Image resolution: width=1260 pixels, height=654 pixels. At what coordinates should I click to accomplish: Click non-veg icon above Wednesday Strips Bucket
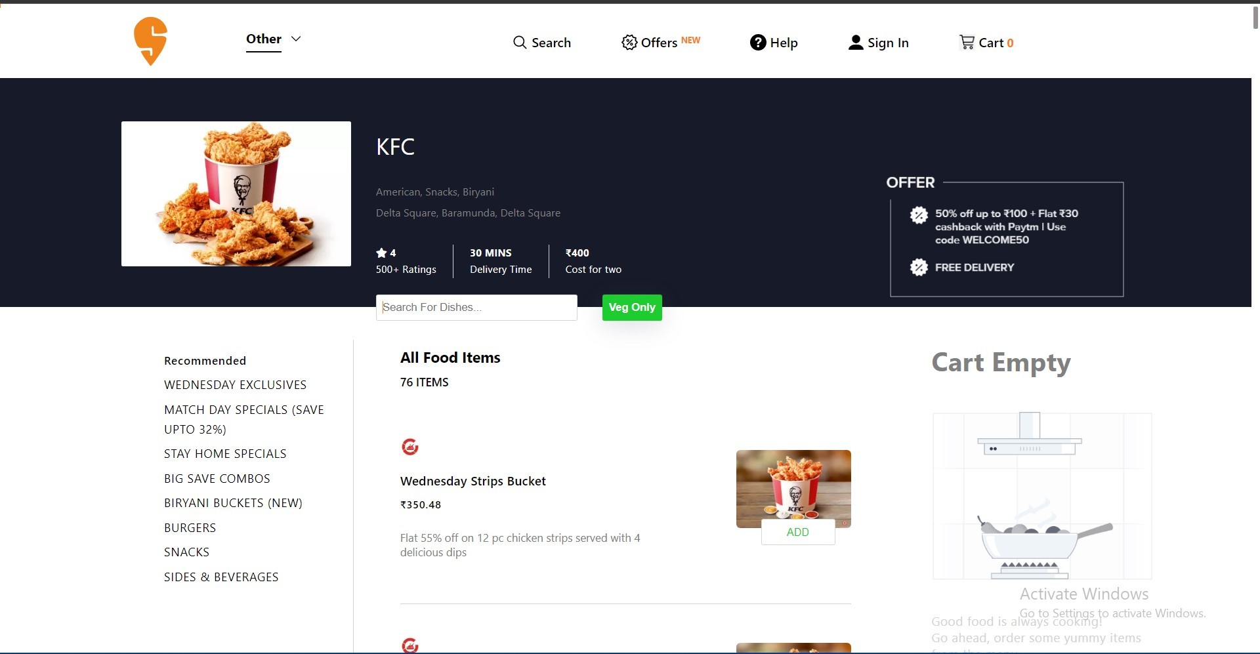tap(410, 447)
